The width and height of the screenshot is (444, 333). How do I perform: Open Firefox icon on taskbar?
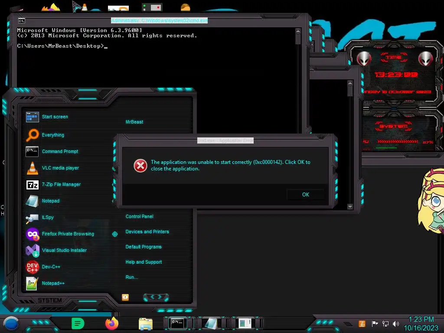tap(111, 323)
